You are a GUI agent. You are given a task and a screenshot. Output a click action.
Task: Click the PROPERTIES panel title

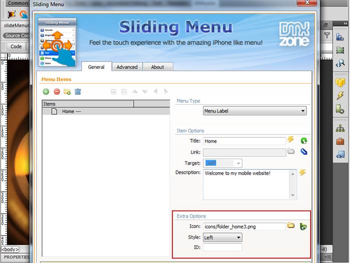[x=16, y=257]
